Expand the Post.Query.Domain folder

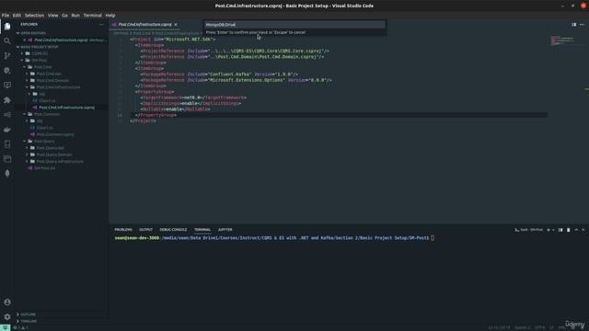(54, 155)
